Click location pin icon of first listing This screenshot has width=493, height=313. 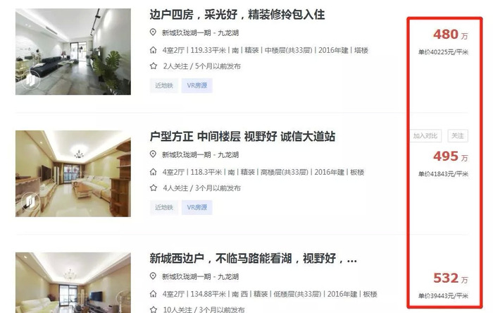pos(153,32)
